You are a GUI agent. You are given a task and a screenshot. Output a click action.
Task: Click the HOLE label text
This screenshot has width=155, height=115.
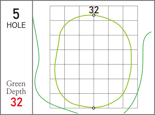pos(16,25)
